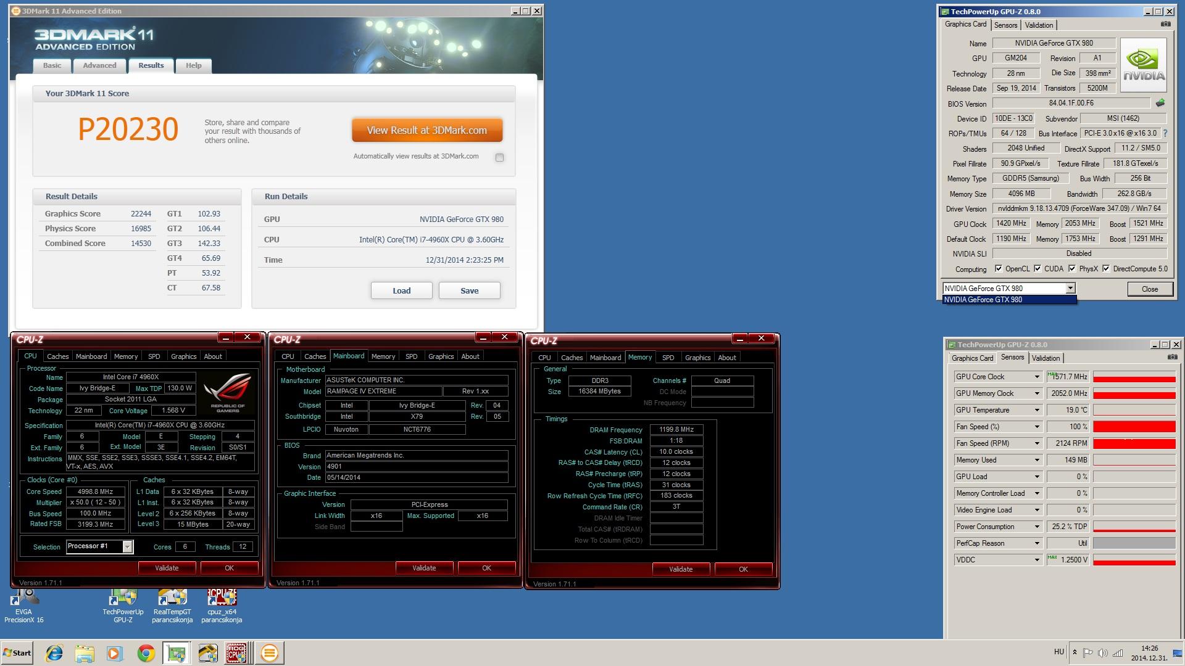Open Help tab in 3DMark 11
This screenshot has width=1185, height=666.
click(194, 65)
